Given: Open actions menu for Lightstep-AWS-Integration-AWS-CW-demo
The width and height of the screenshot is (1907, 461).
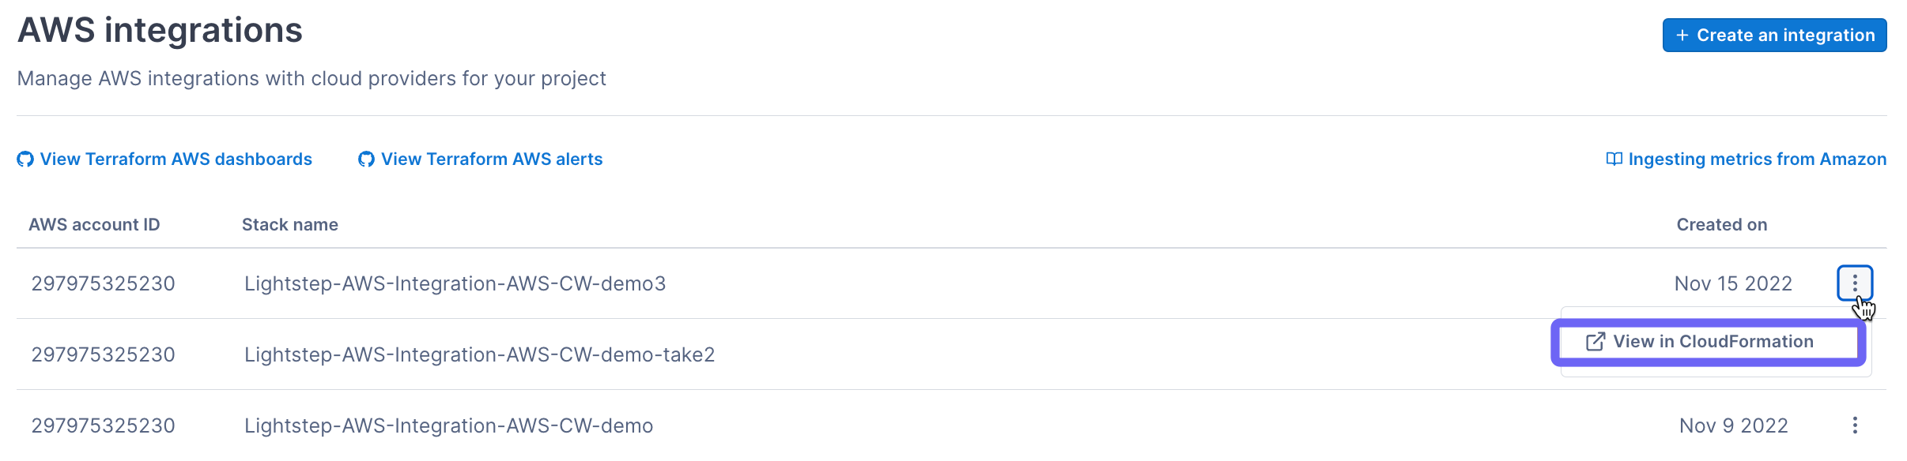Looking at the screenshot, I should [x=1854, y=425].
